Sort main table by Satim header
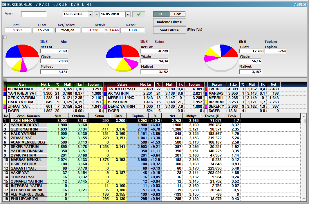Image resolution: width=309 pixels, height=204 pixels. tap(99, 116)
